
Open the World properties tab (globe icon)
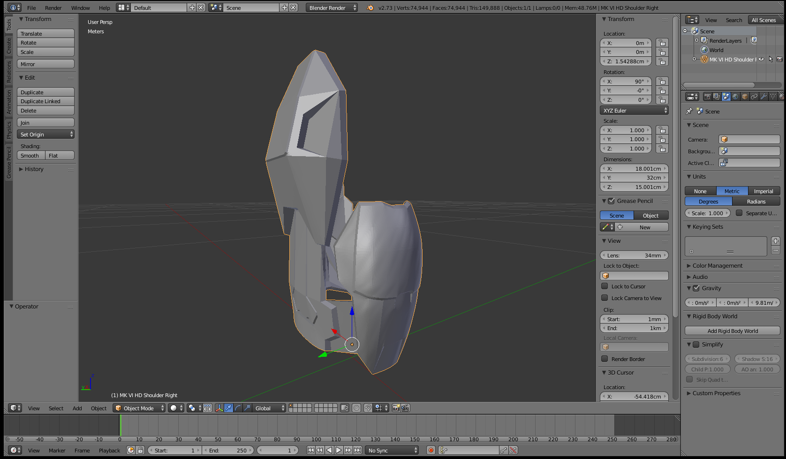[735, 97]
